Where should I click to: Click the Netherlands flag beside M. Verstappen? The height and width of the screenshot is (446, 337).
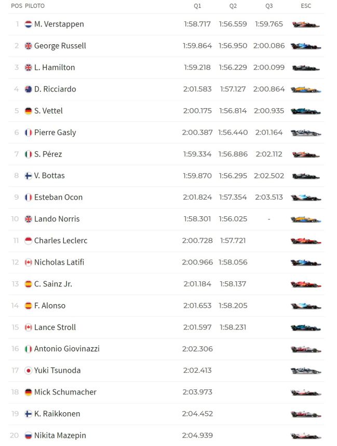tap(29, 24)
